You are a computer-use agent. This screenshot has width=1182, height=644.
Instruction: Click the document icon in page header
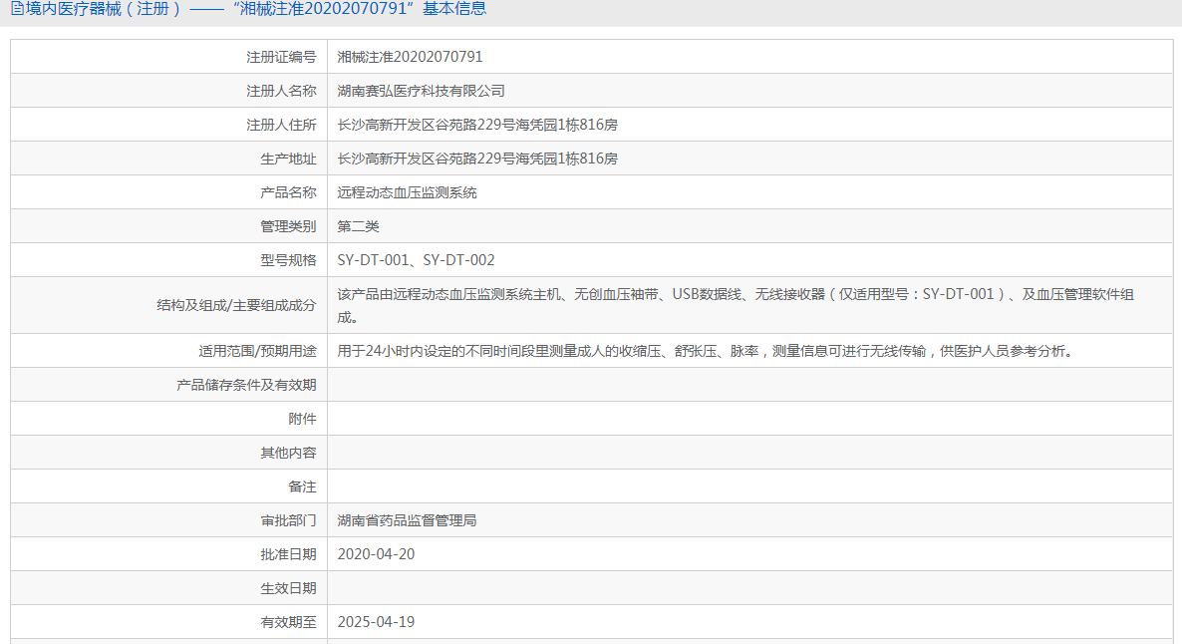tap(17, 9)
